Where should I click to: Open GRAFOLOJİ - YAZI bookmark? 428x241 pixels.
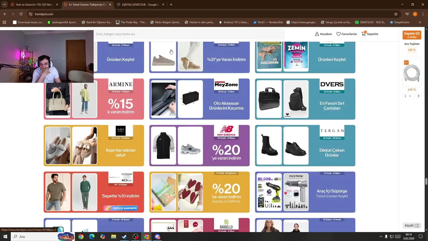point(370,22)
